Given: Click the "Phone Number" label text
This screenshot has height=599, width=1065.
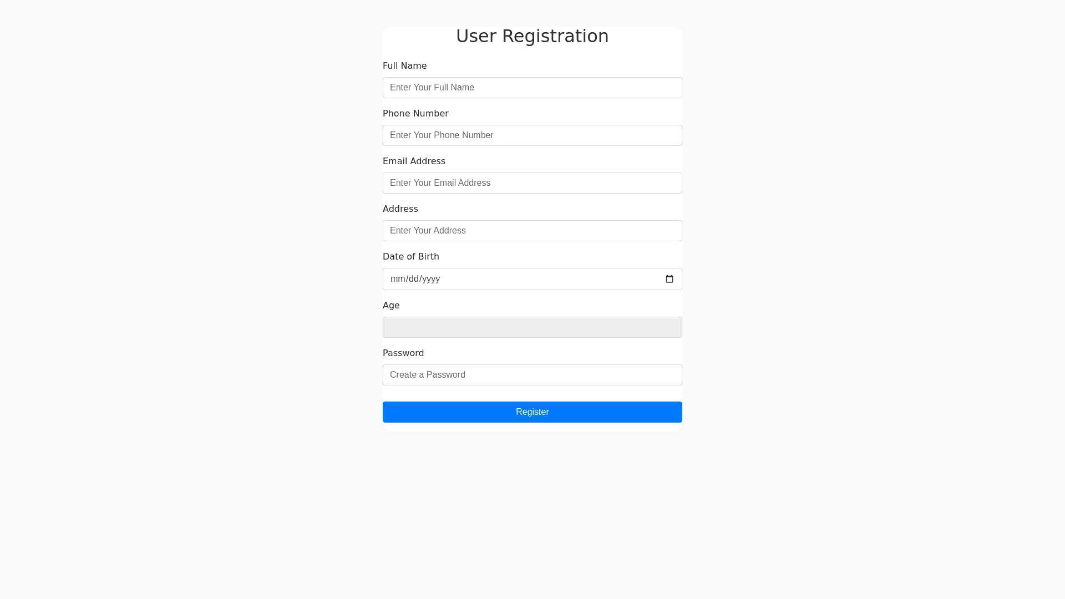Looking at the screenshot, I should (x=415, y=114).
